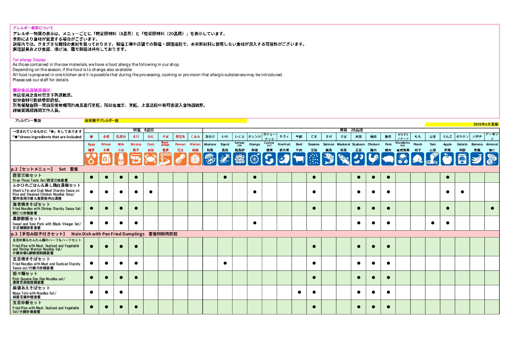The image size is (510, 361).
Task: Click the orange Crab allergen icon
Action: click(151, 159)
